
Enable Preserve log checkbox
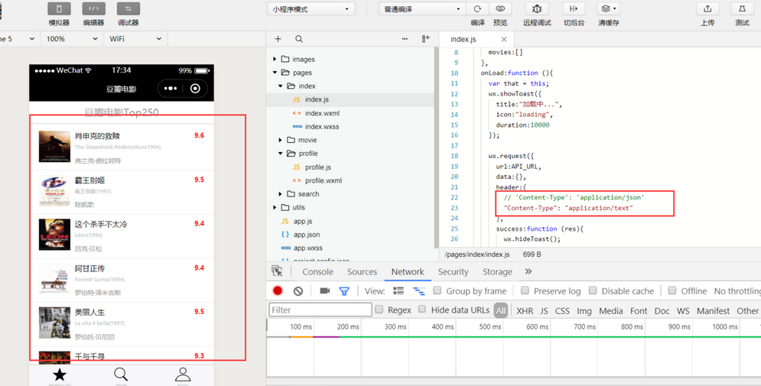(x=525, y=290)
